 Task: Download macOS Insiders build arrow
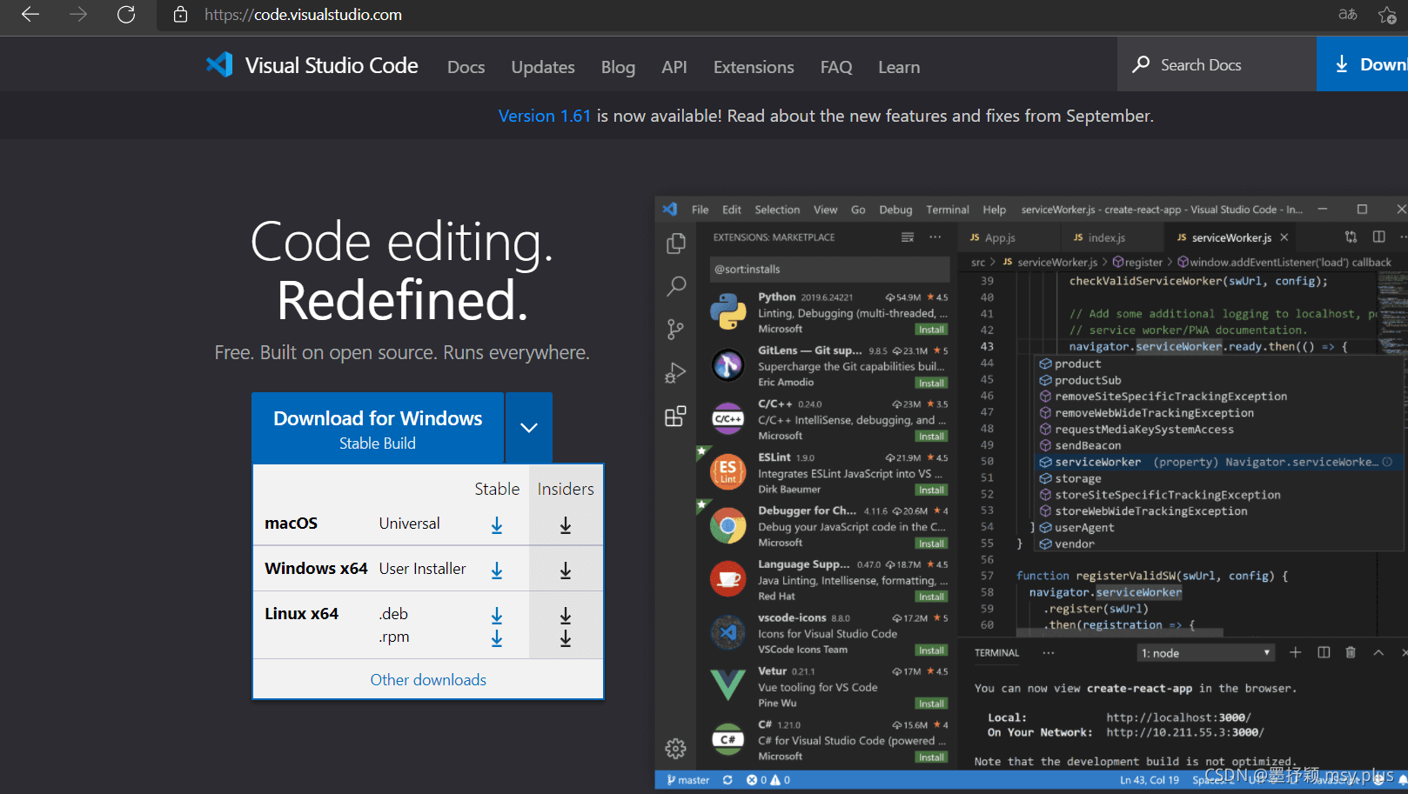pyautogui.click(x=566, y=525)
